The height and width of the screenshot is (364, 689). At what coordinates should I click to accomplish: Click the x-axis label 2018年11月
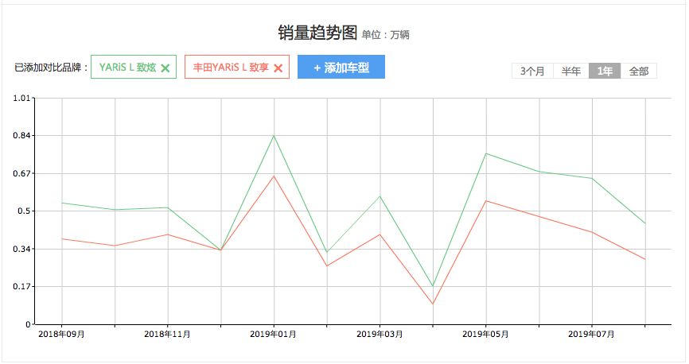[x=167, y=334]
